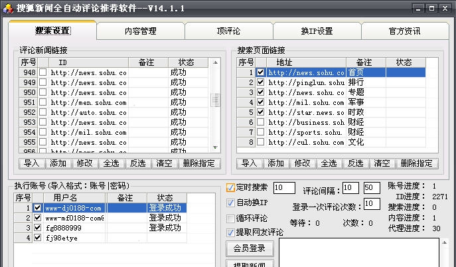The image size is (456, 267).
Task: Click the 登录一次评论次数 input field
Action: click(372, 204)
